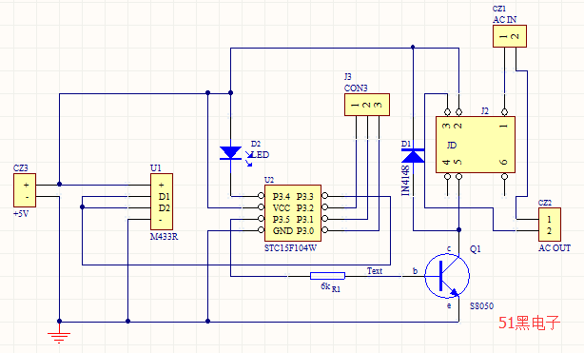
Task: Select the Text label near resistor
Action: tap(375, 270)
